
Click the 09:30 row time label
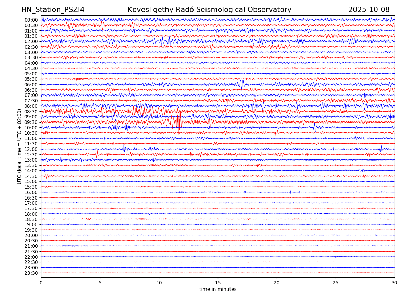click(31, 122)
